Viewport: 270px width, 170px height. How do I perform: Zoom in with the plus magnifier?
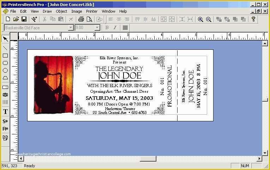[x=200, y=19]
